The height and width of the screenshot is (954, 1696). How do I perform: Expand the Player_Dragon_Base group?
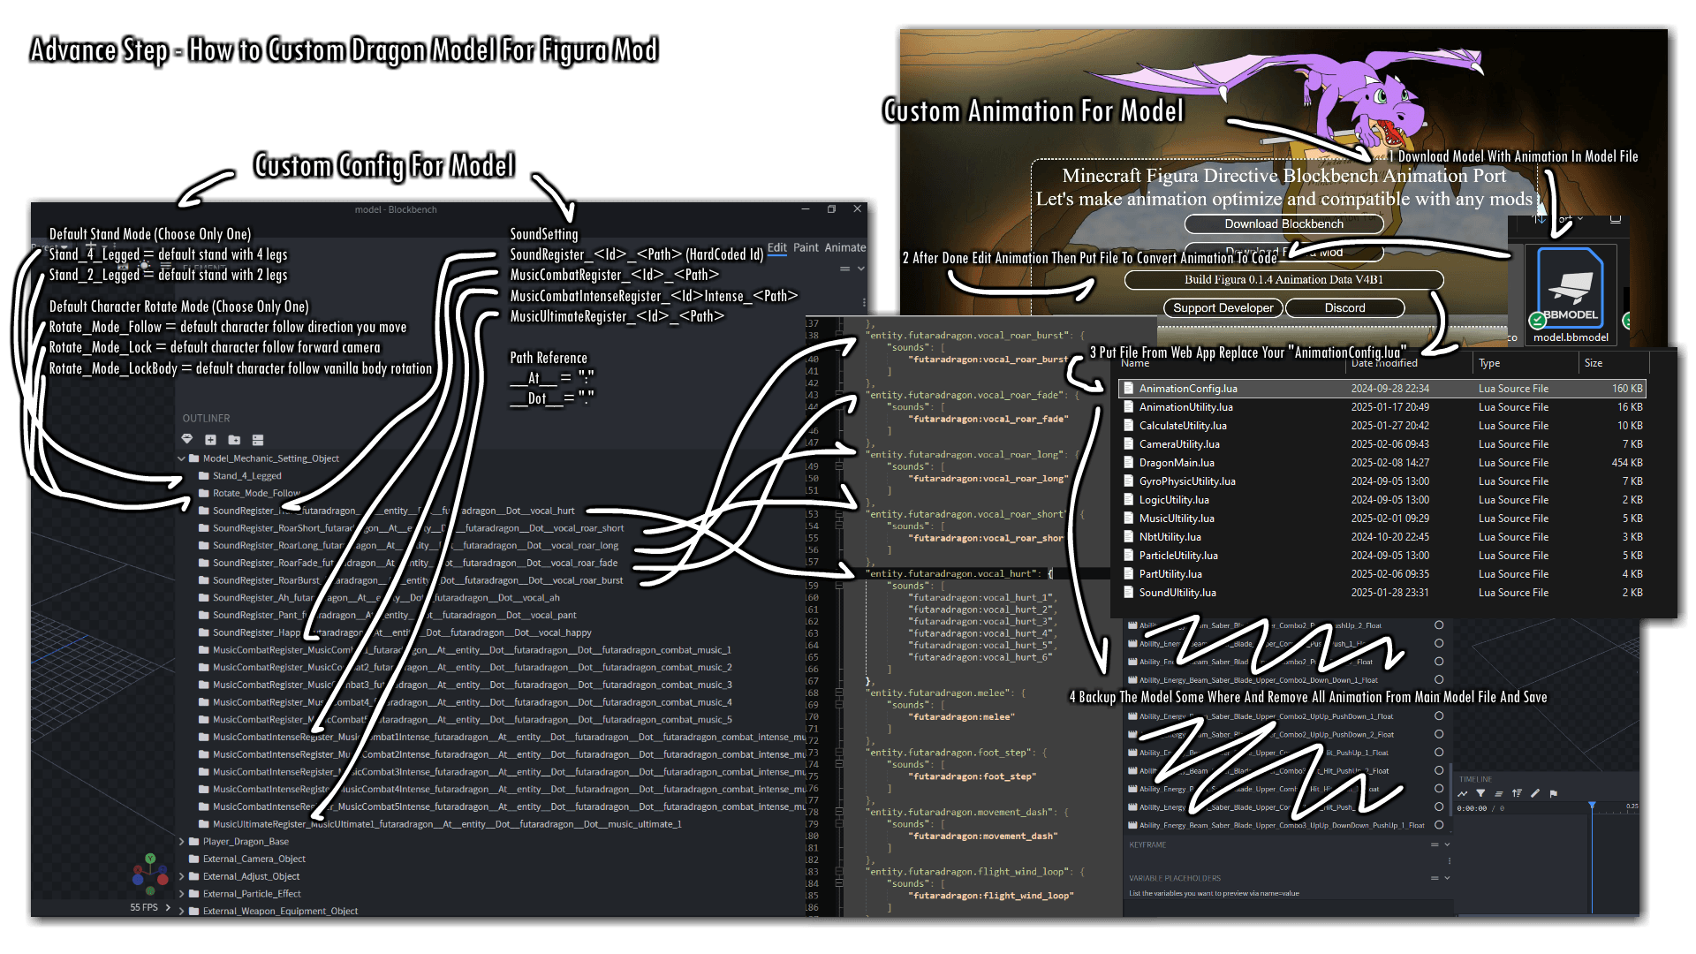tap(182, 842)
